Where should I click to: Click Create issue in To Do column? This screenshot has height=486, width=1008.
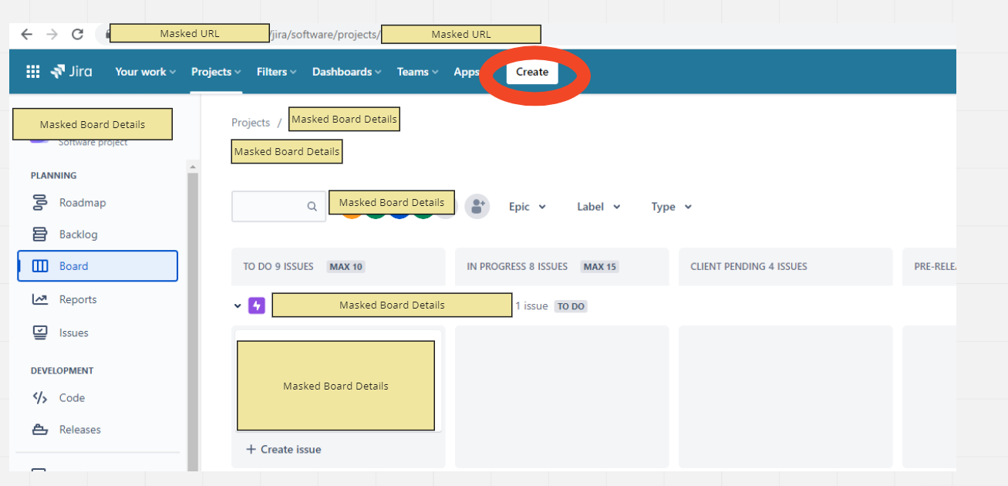(x=284, y=450)
